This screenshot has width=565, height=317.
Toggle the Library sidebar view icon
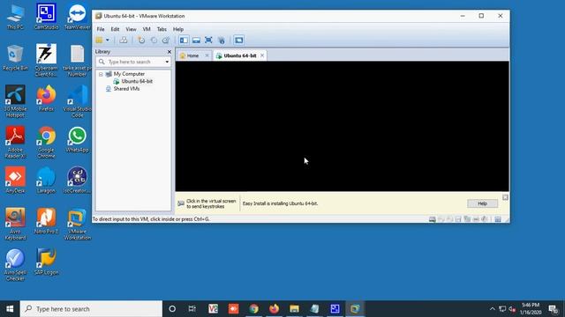tap(184, 41)
